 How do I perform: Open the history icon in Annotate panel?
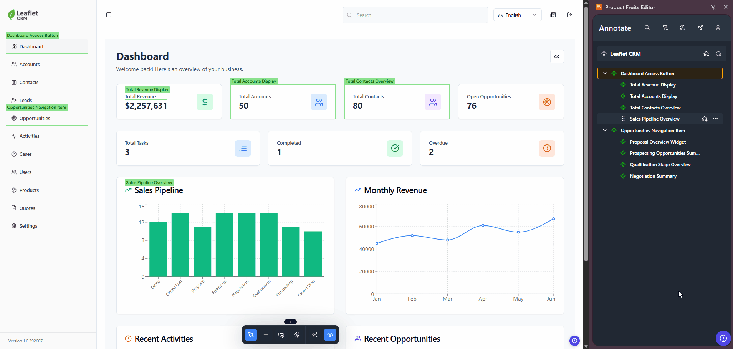tap(682, 28)
